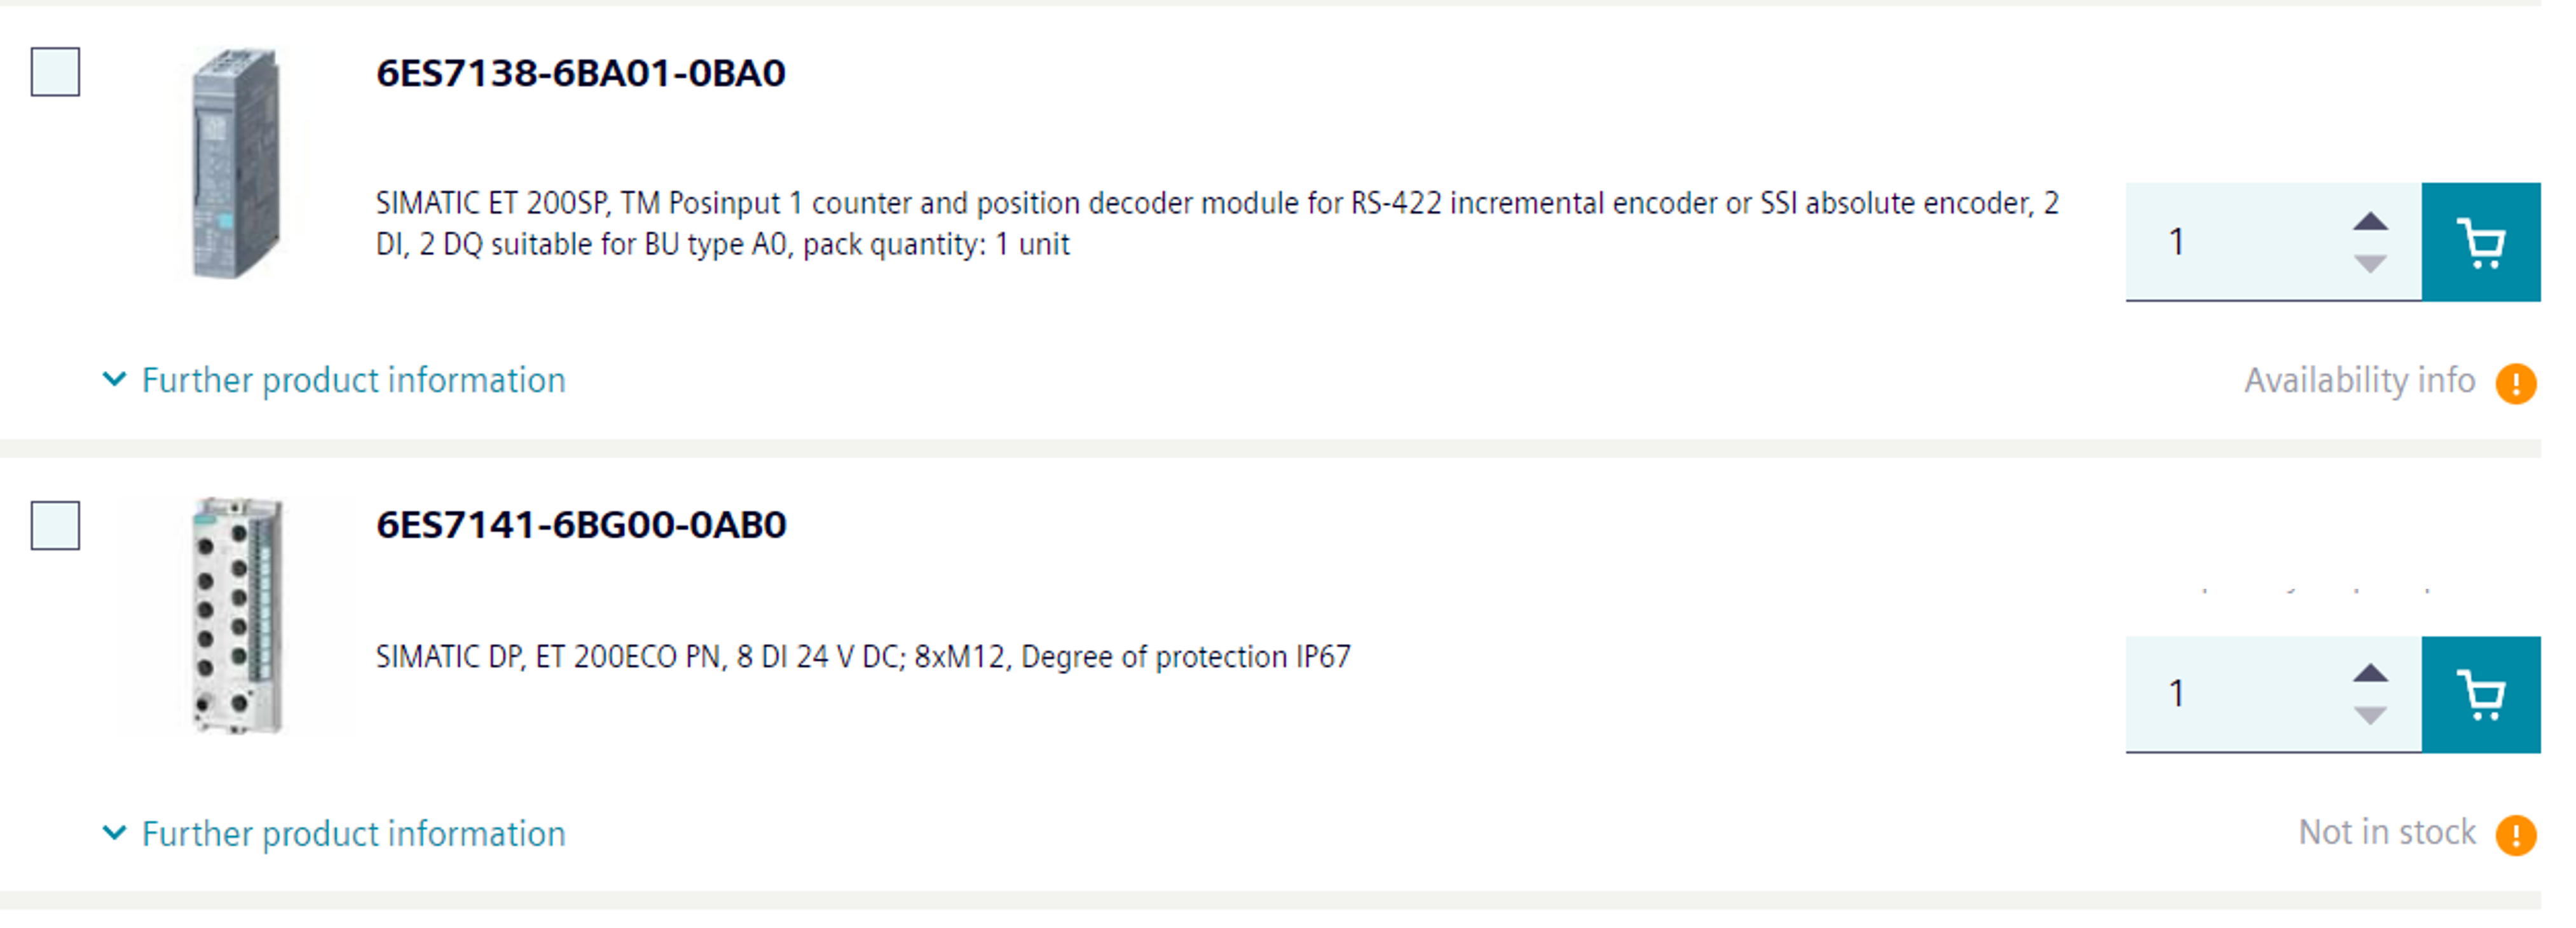Image resolution: width=2576 pixels, height=928 pixels.
Task: Click orange warning icon beside Not in stock
Action: [x=2515, y=835]
